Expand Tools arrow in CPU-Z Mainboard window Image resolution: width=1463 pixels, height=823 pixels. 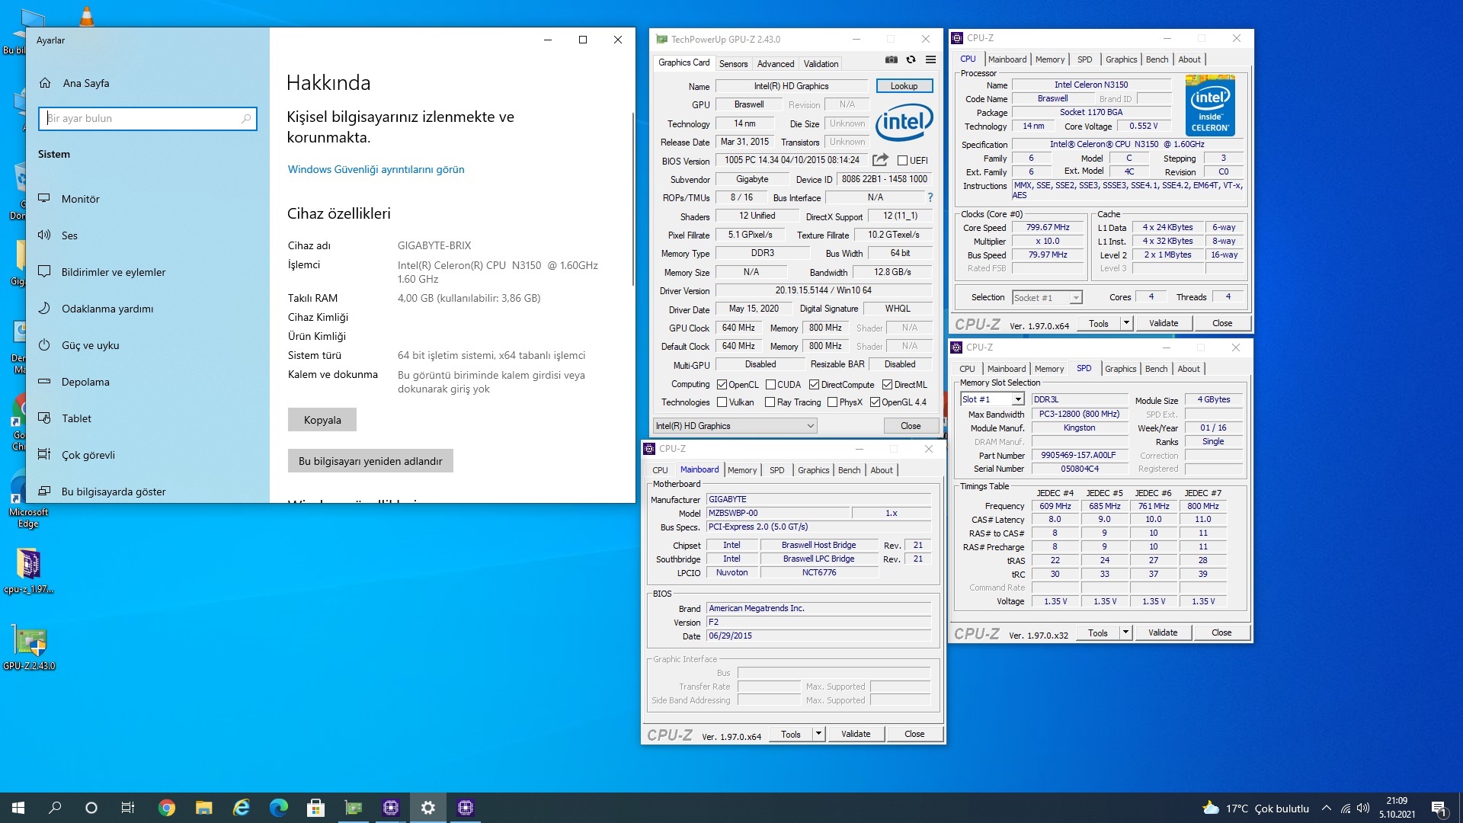click(818, 734)
